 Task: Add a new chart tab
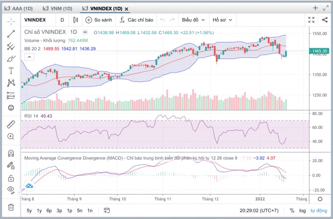(315, 8)
